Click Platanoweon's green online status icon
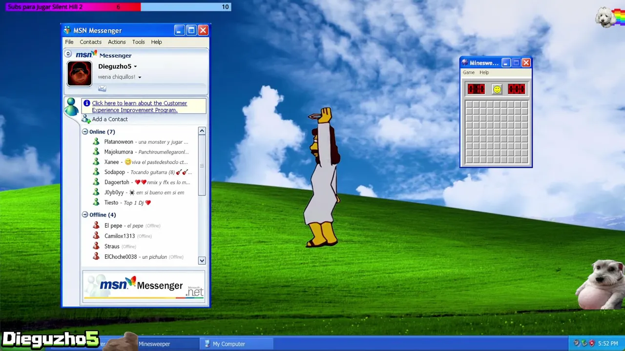The width and height of the screenshot is (625, 351). [x=96, y=142]
